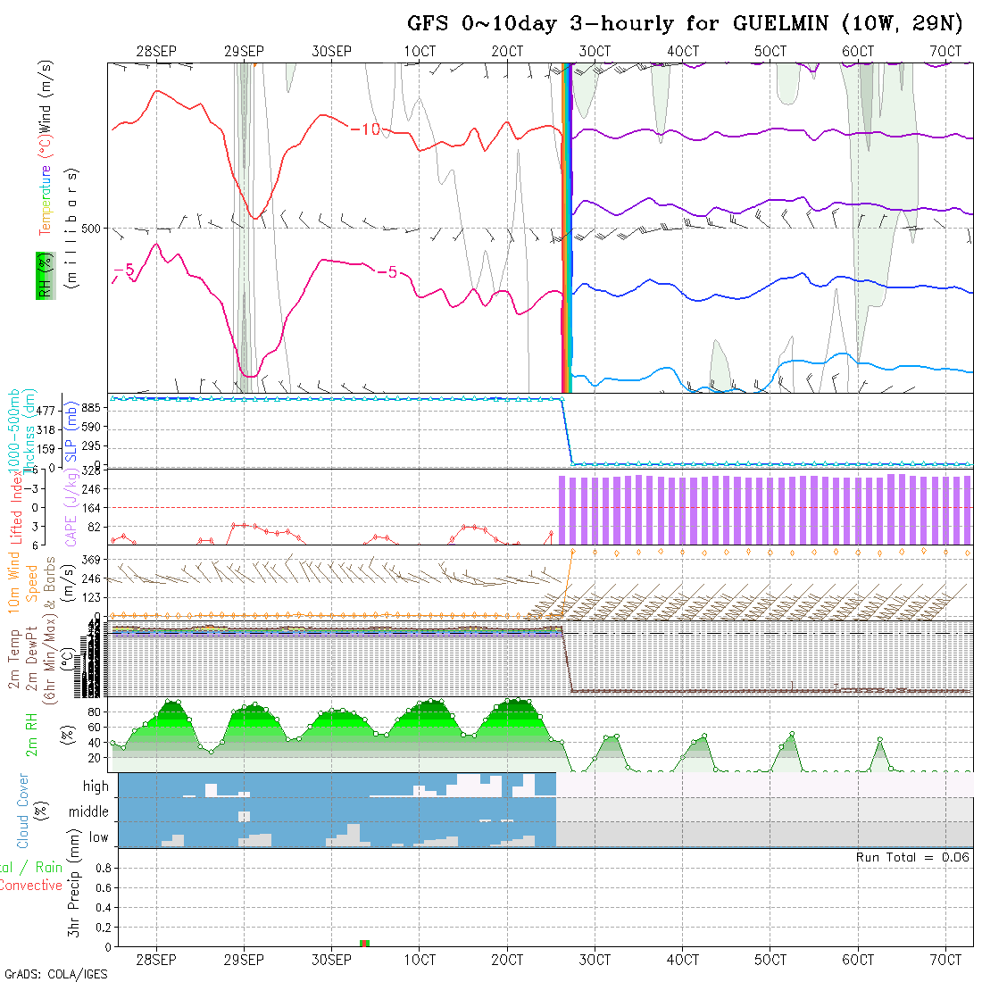Click the rainbow vertical band before 3OCT
982x982 pixels.
tap(566, 228)
